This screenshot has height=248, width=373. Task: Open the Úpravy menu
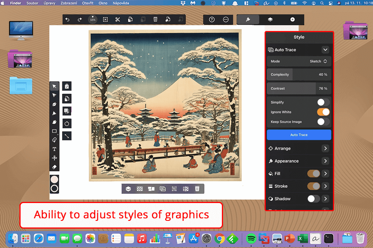(x=49, y=3)
